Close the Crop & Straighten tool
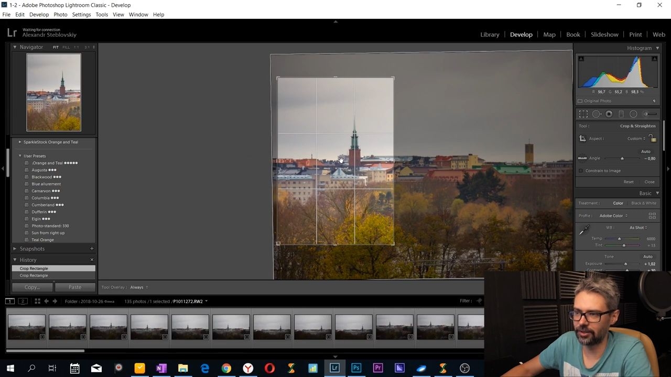 (650, 182)
